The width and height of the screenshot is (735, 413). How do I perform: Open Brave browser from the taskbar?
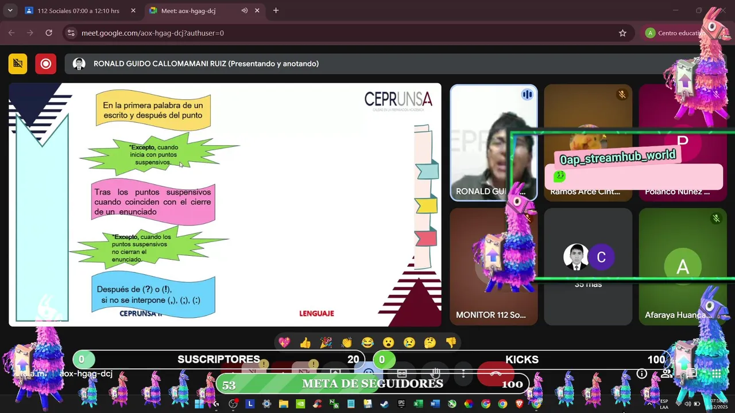click(519, 404)
